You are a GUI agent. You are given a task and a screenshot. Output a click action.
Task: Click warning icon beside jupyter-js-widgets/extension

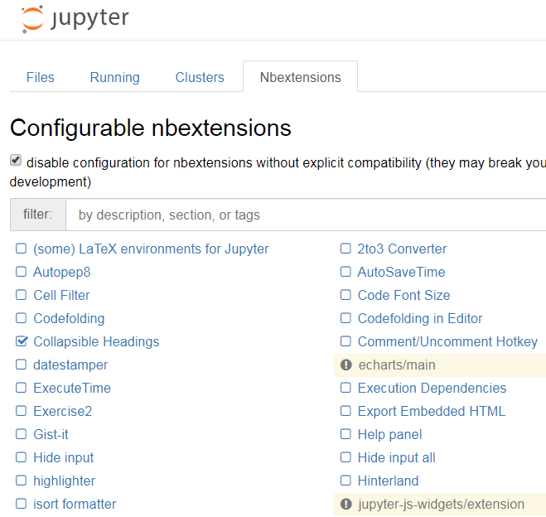(x=347, y=505)
